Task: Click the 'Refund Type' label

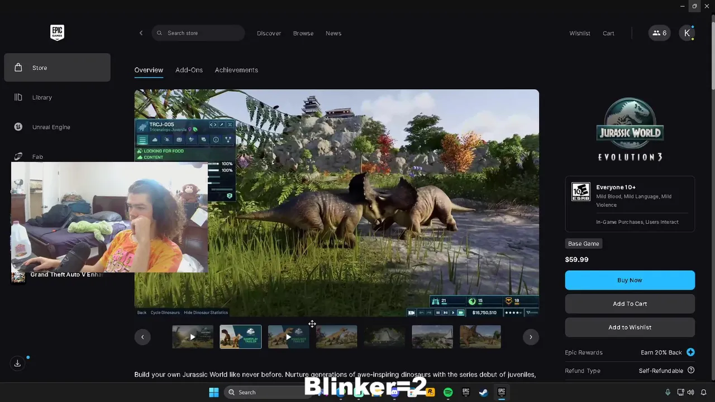Action: pos(583,370)
